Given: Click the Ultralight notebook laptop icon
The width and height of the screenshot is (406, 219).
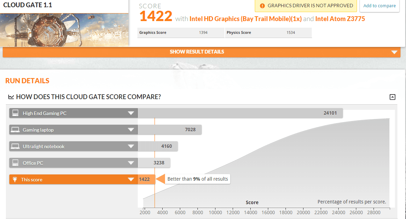Looking at the screenshot, I should (15, 146).
